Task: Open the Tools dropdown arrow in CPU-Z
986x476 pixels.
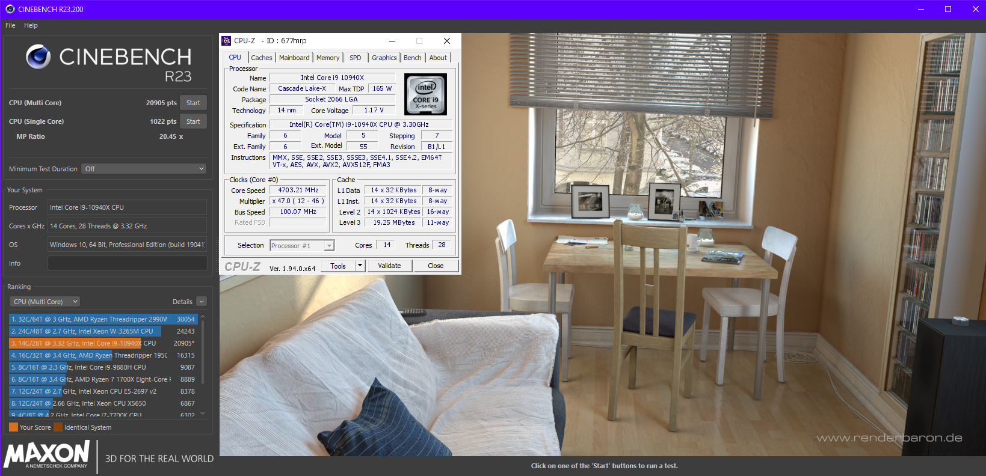Action: tap(360, 266)
